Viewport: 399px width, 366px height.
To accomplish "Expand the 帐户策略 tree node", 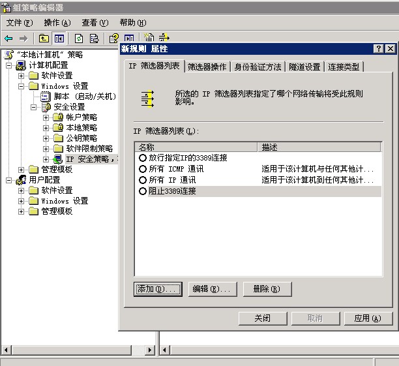I will [46, 117].
